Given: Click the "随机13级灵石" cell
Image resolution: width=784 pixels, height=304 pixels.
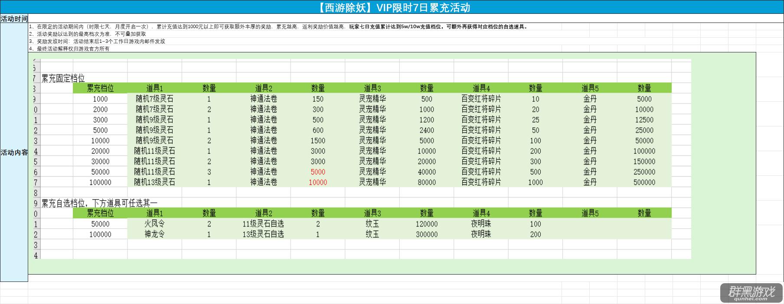Looking at the screenshot, I should click(155, 182).
